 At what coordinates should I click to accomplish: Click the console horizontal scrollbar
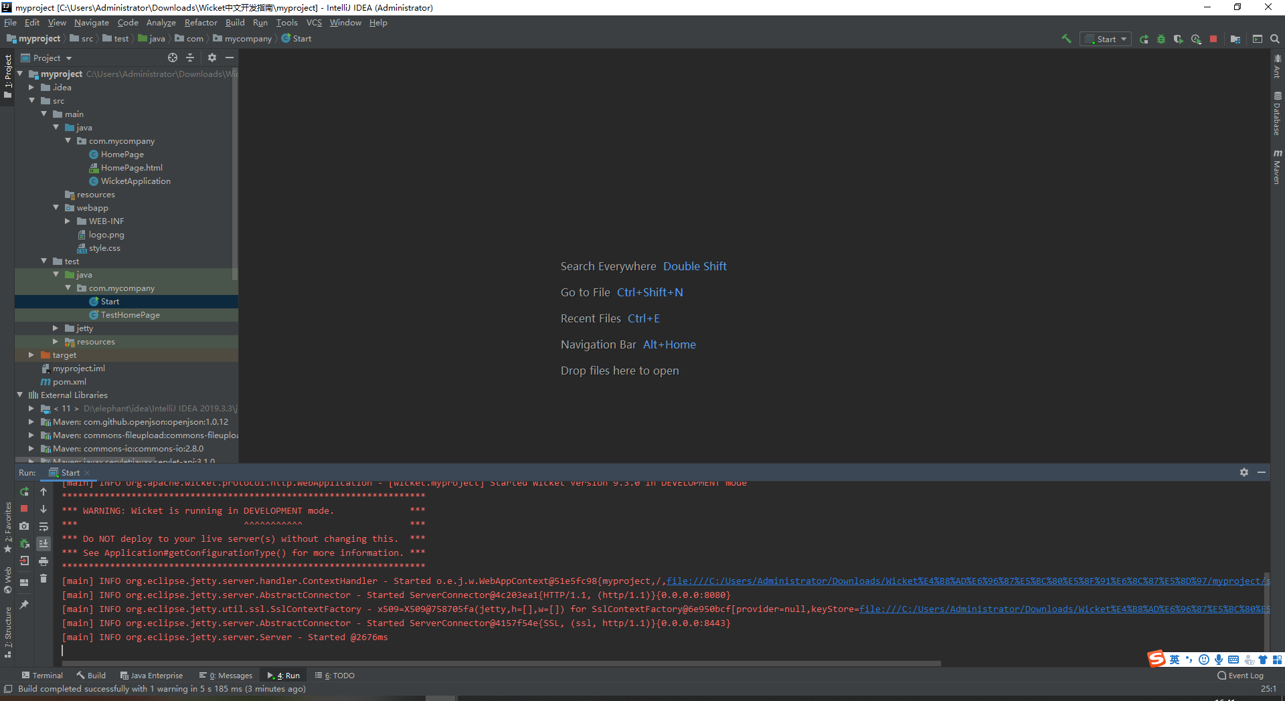click(x=502, y=664)
